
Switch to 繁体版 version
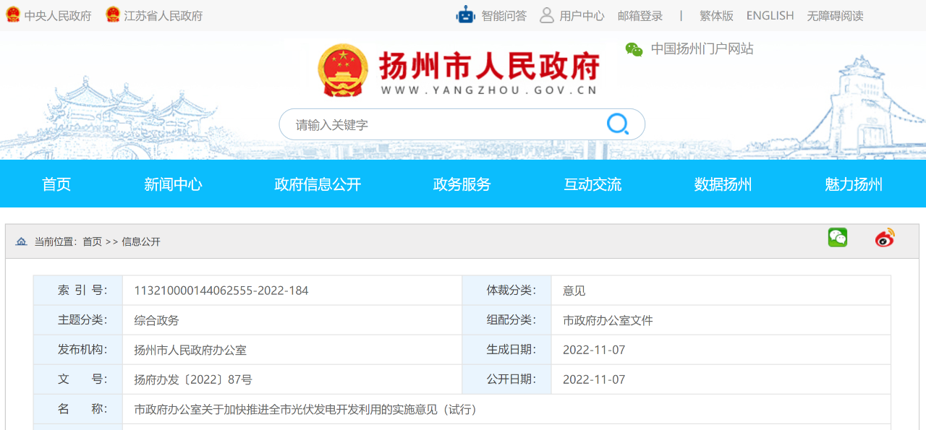coord(716,16)
